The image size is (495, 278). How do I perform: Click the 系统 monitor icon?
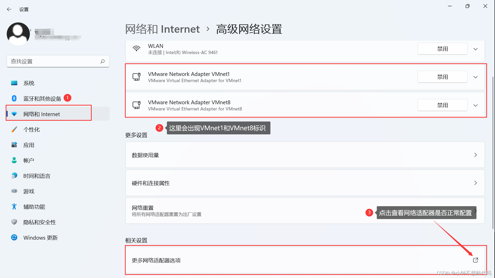click(14, 83)
